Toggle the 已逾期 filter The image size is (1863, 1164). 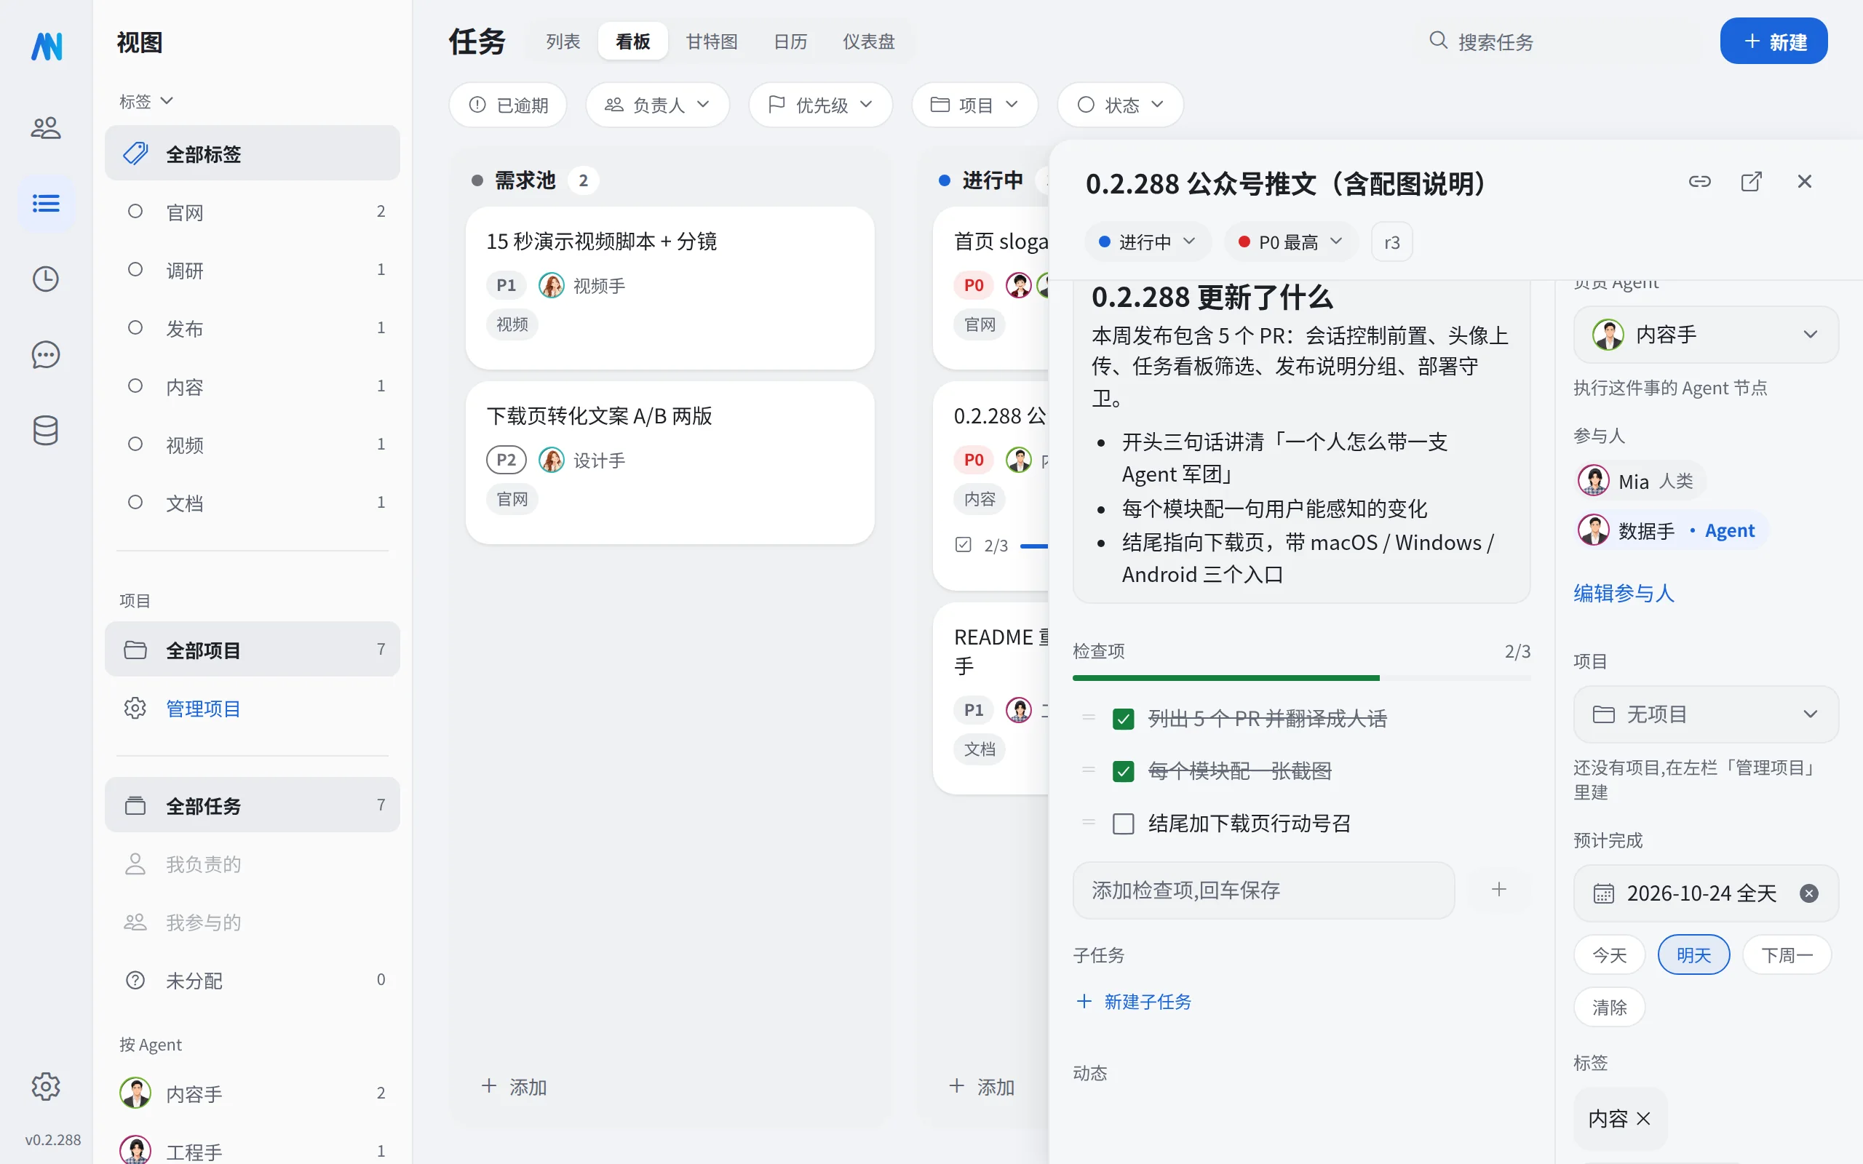pos(508,105)
